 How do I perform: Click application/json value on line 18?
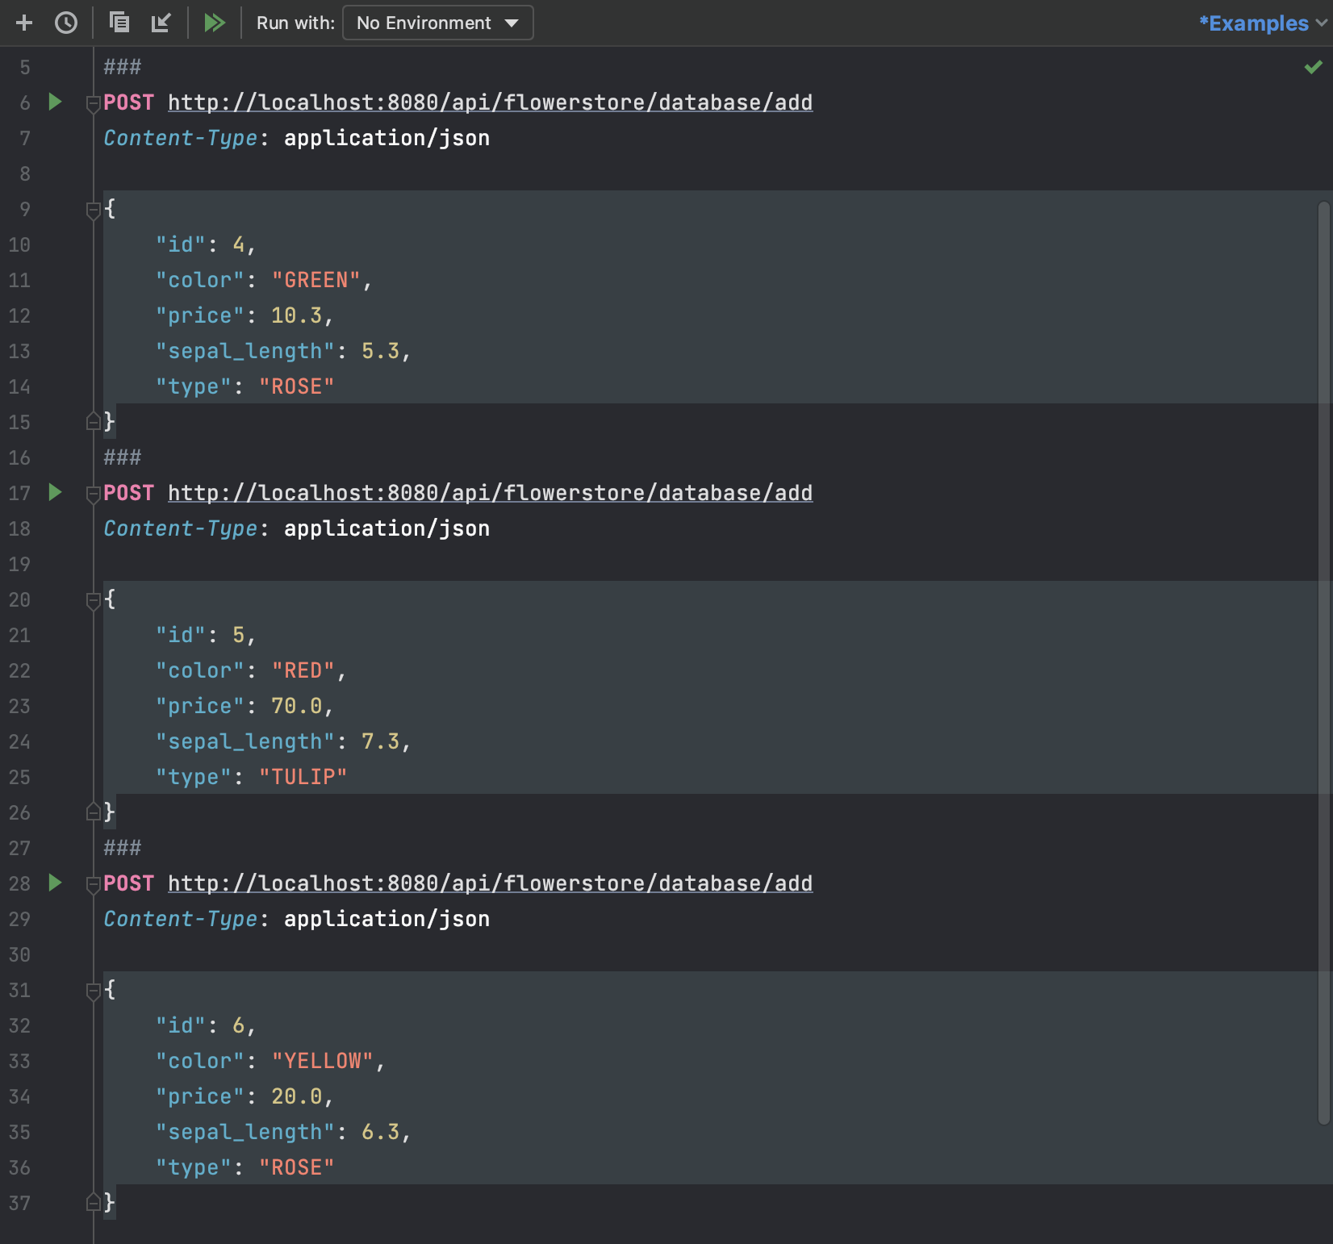387,528
